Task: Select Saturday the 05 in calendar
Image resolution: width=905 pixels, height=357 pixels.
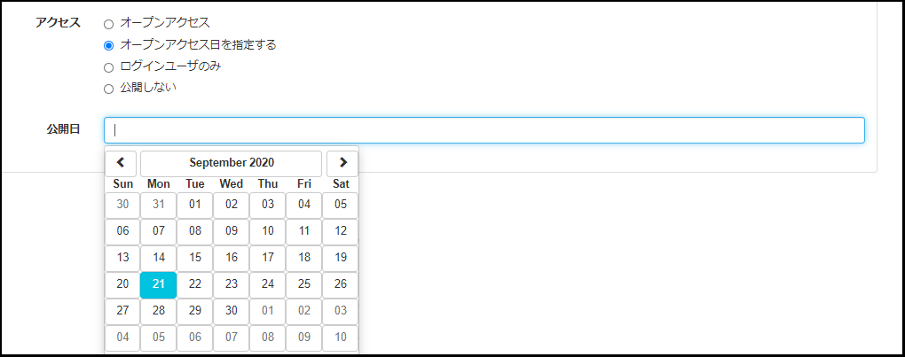Action: (341, 205)
